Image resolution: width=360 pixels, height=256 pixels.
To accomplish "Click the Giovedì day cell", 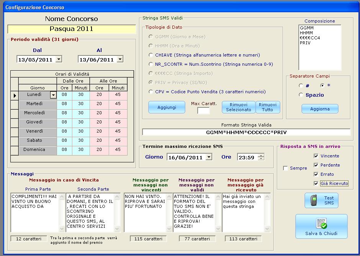I will click(38, 122).
